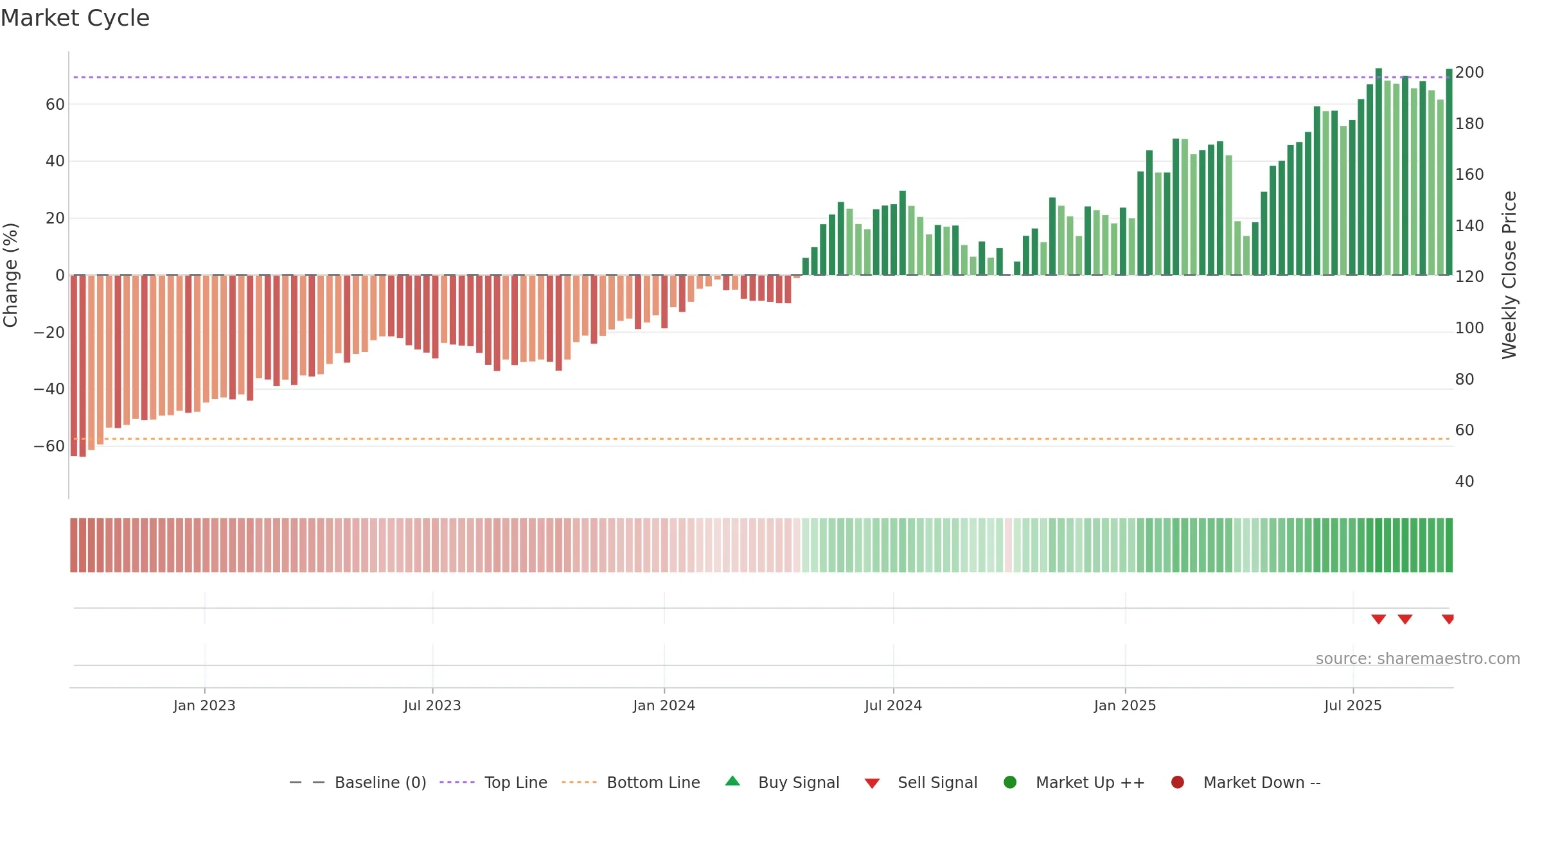
Task: Click the brightest green heat-strip cell at far right
Action: pyautogui.click(x=1449, y=545)
